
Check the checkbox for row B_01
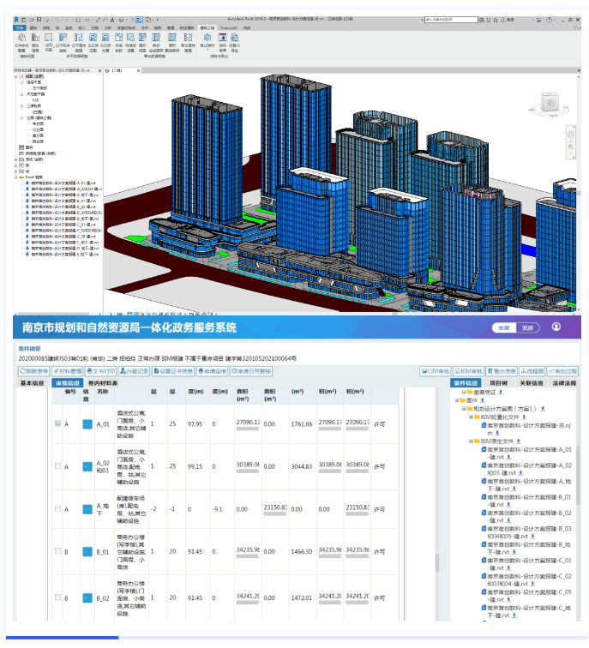click(x=57, y=551)
